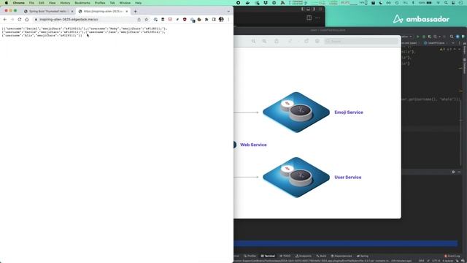
Task: Zoom out in the Preview window toolbar
Action: tap(253, 41)
